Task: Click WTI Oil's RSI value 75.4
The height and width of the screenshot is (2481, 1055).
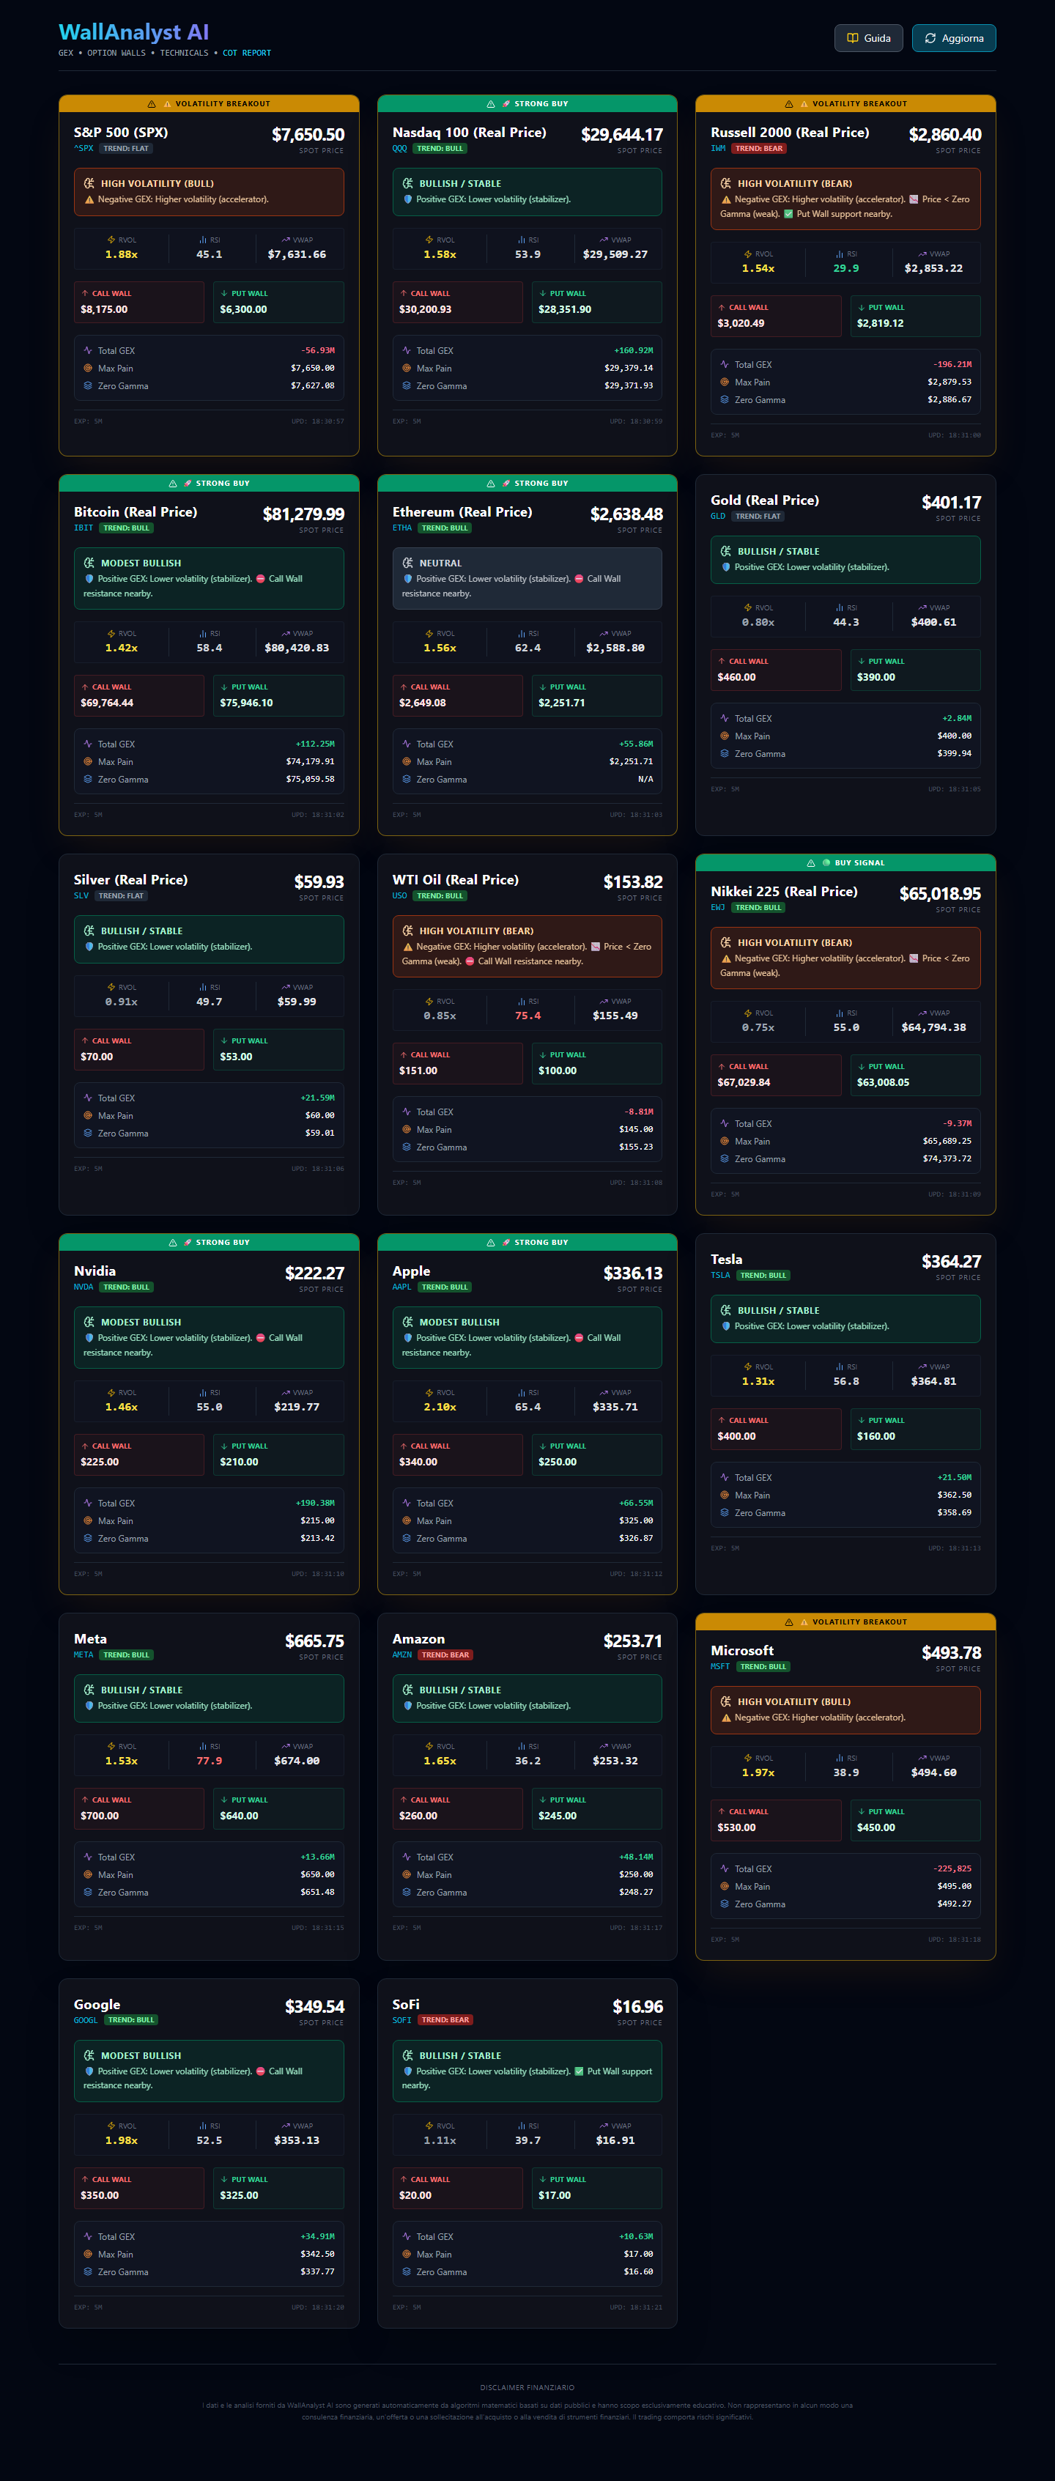Action: 527,1015
